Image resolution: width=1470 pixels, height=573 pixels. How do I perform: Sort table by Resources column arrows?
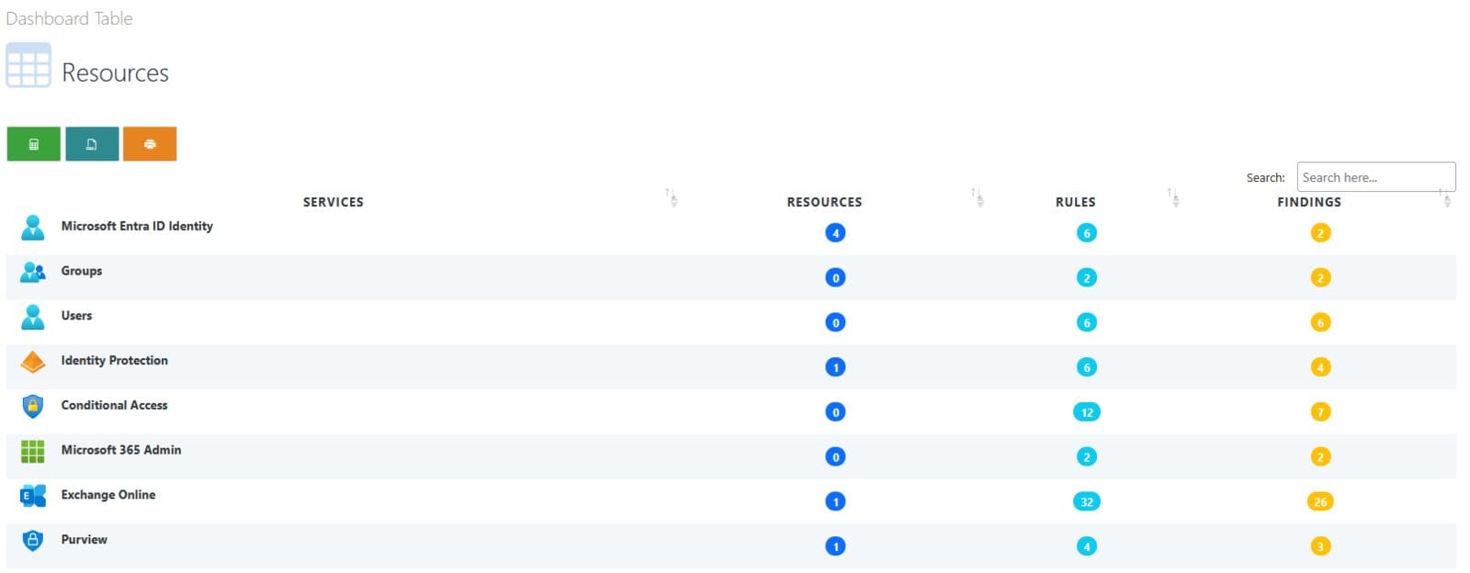(x=978, y=197)
